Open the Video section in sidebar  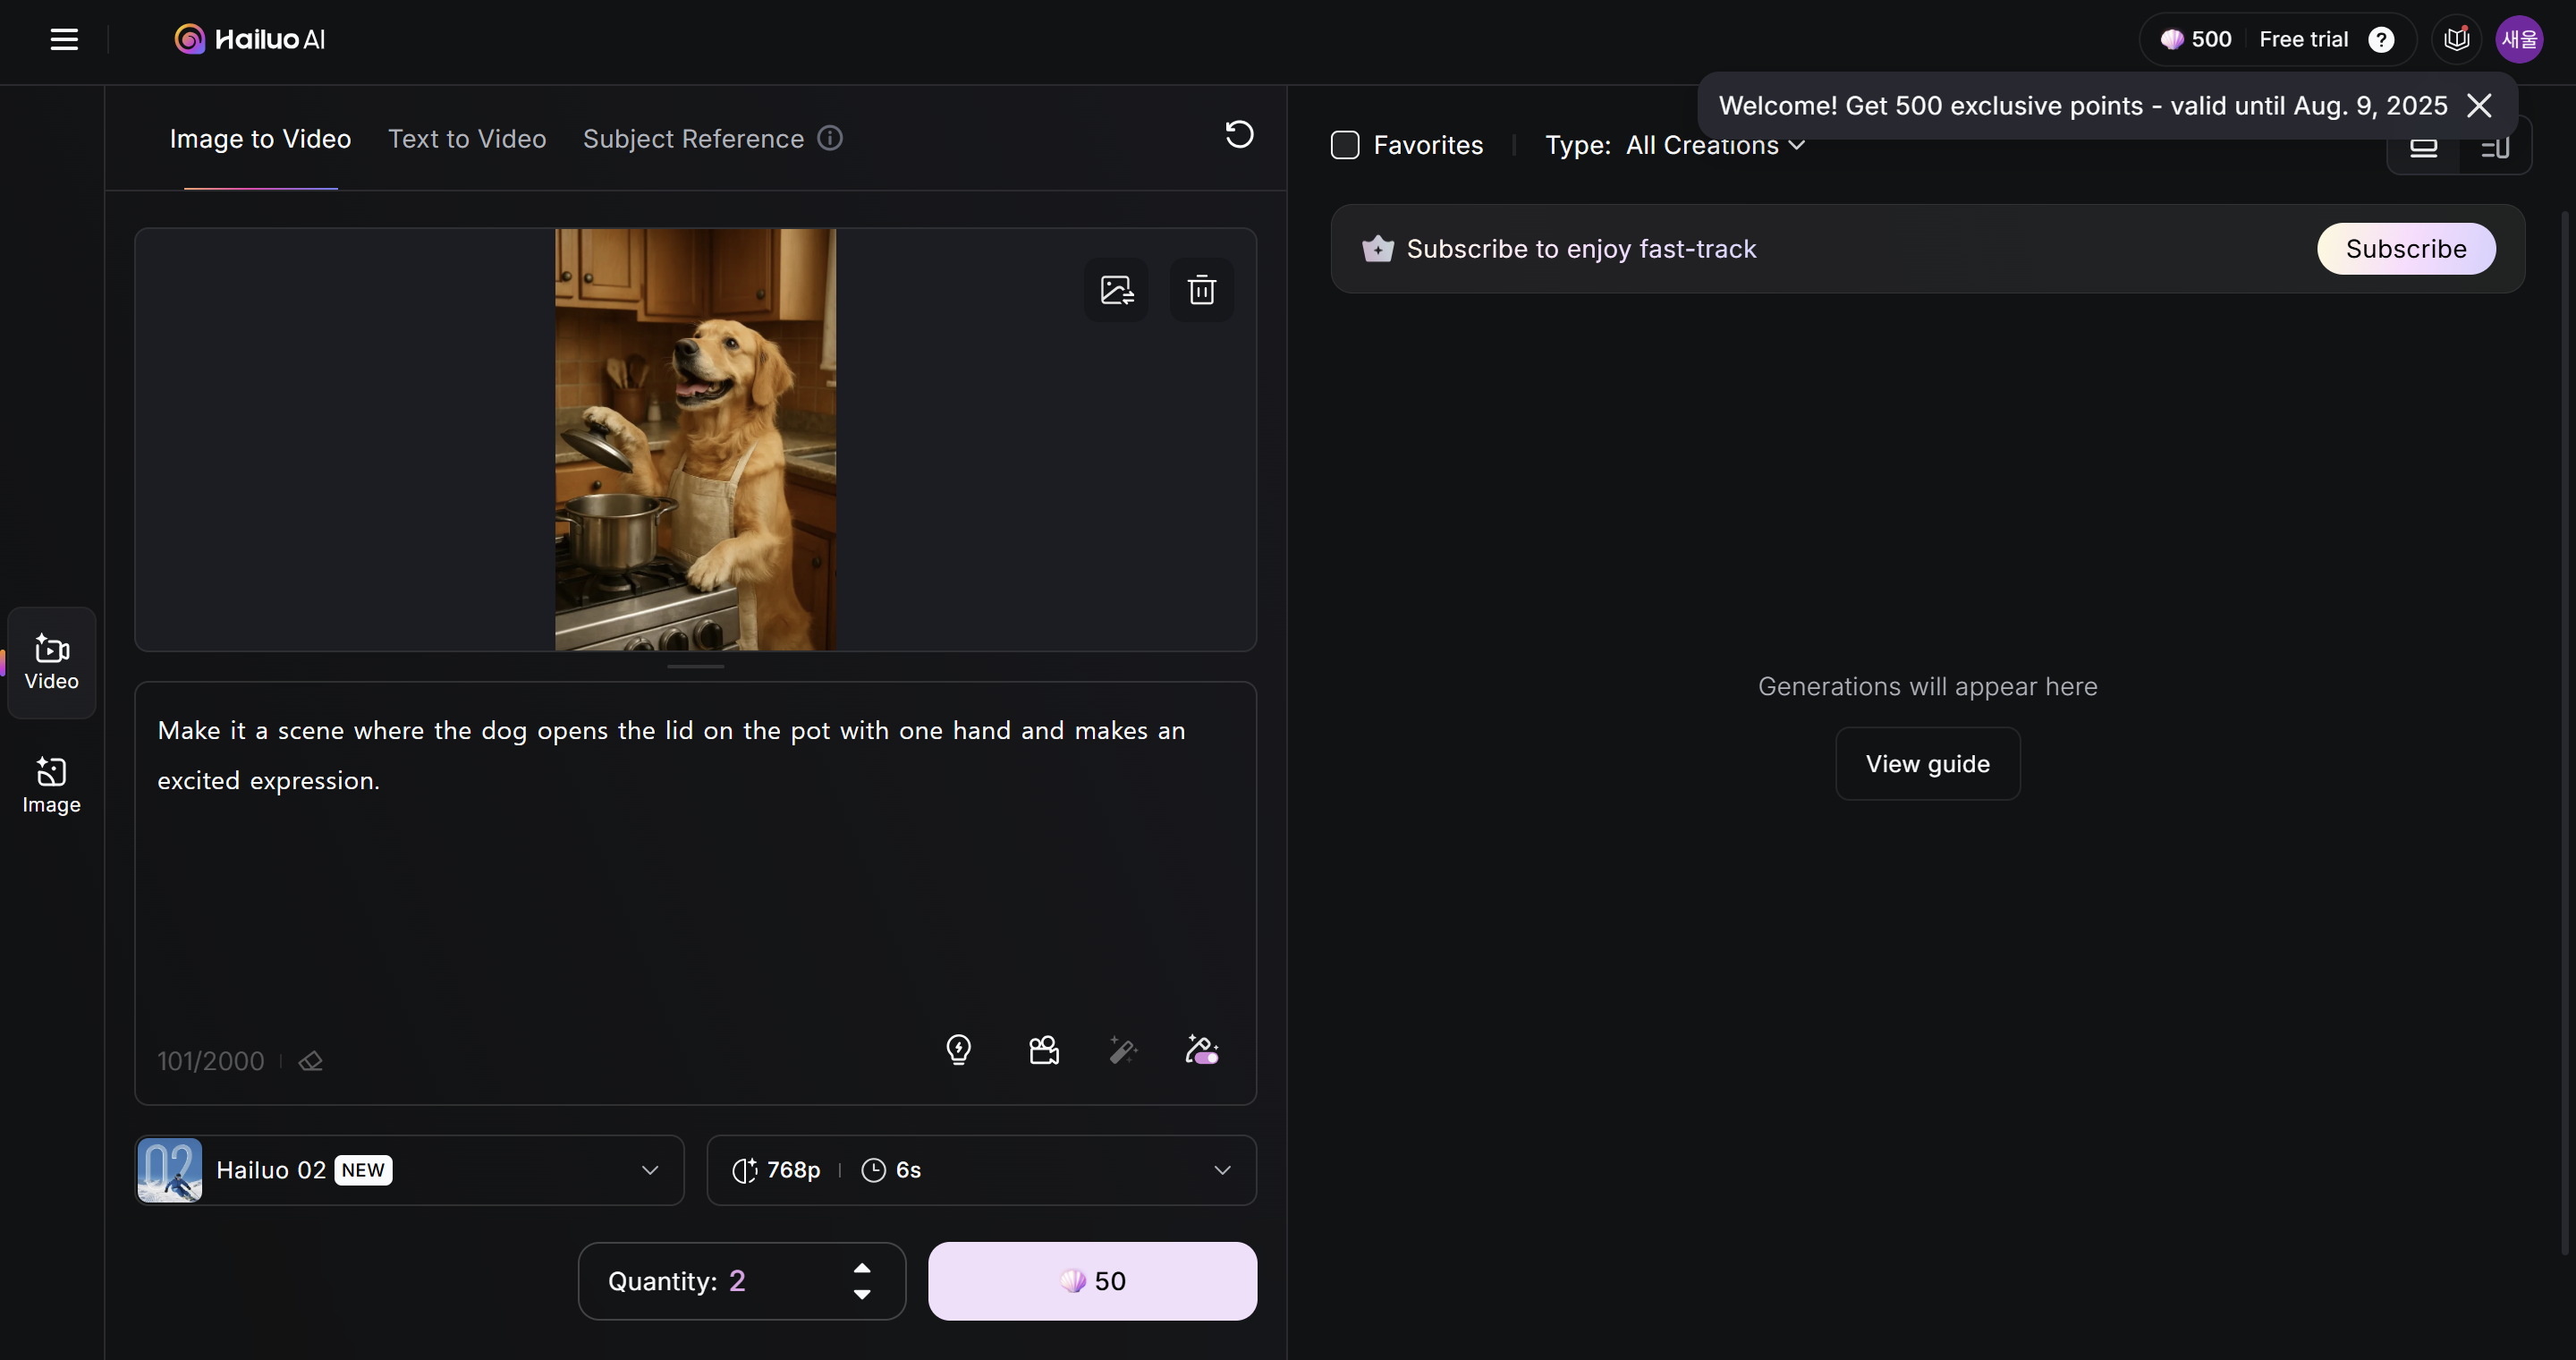(52, 662)
